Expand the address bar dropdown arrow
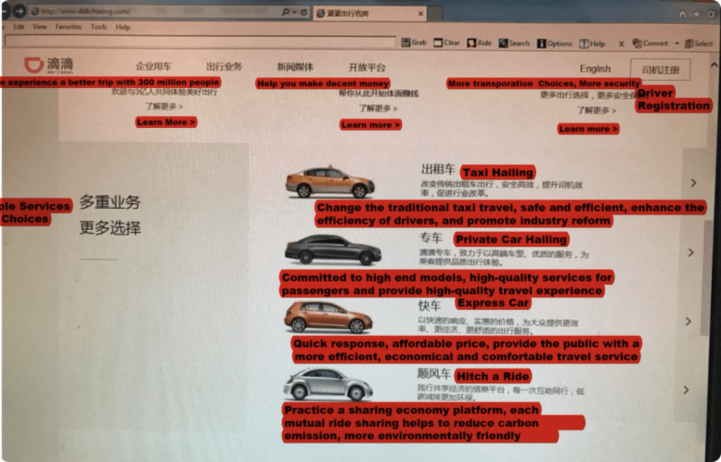721x462 pixels. tap(295, 12)
